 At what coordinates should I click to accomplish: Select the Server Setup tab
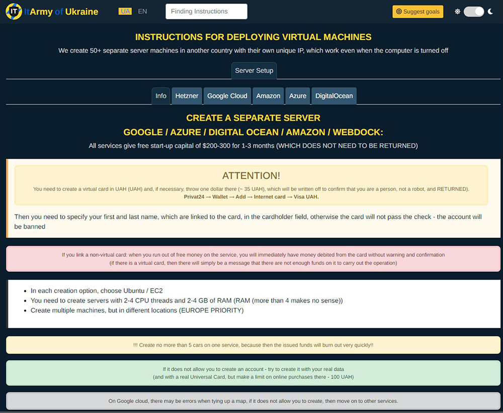click(x=254, y=70)
